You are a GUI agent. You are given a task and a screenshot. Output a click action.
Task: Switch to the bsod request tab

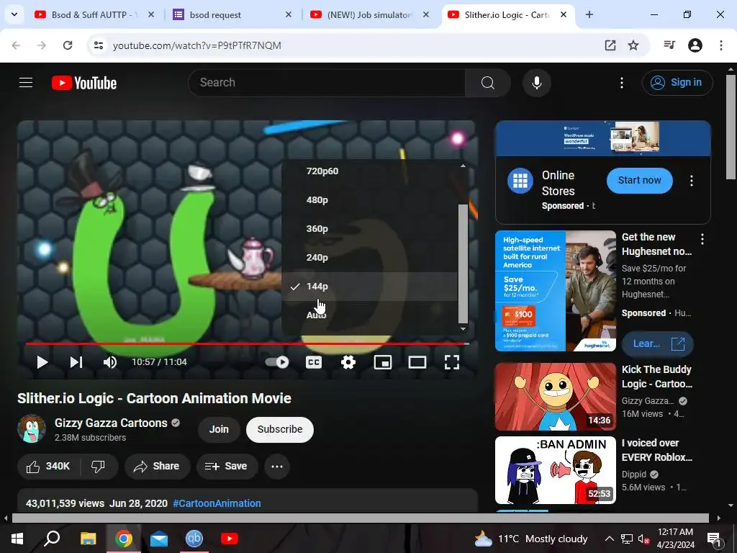point(231,15)
